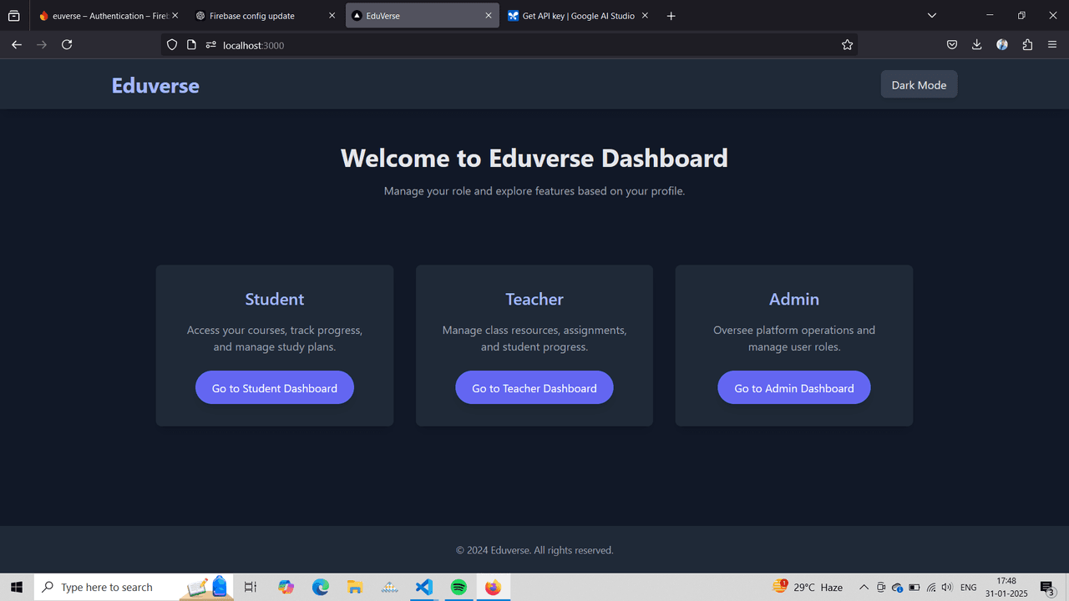Restore down the Firefox window
1069x601 pixels.
(x=1021, y=16)
